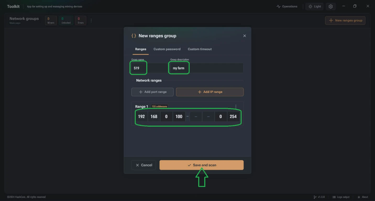Image resolution: width=375 pixels, height=201 pixels.
Task: Click the Toolkit app logo title
Action: (x=13, y=7)
